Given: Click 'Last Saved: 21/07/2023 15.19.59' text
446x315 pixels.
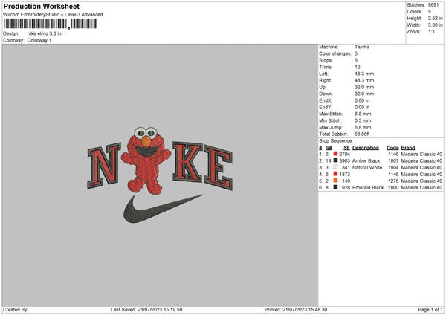Looking at the screenshot, I should pos(146,310).
